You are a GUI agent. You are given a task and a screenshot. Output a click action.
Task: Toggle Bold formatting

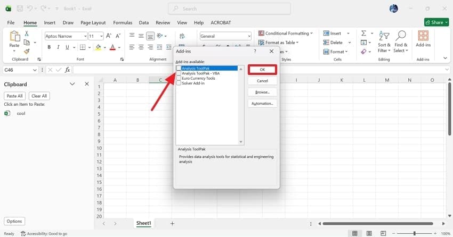coord(49,47)
